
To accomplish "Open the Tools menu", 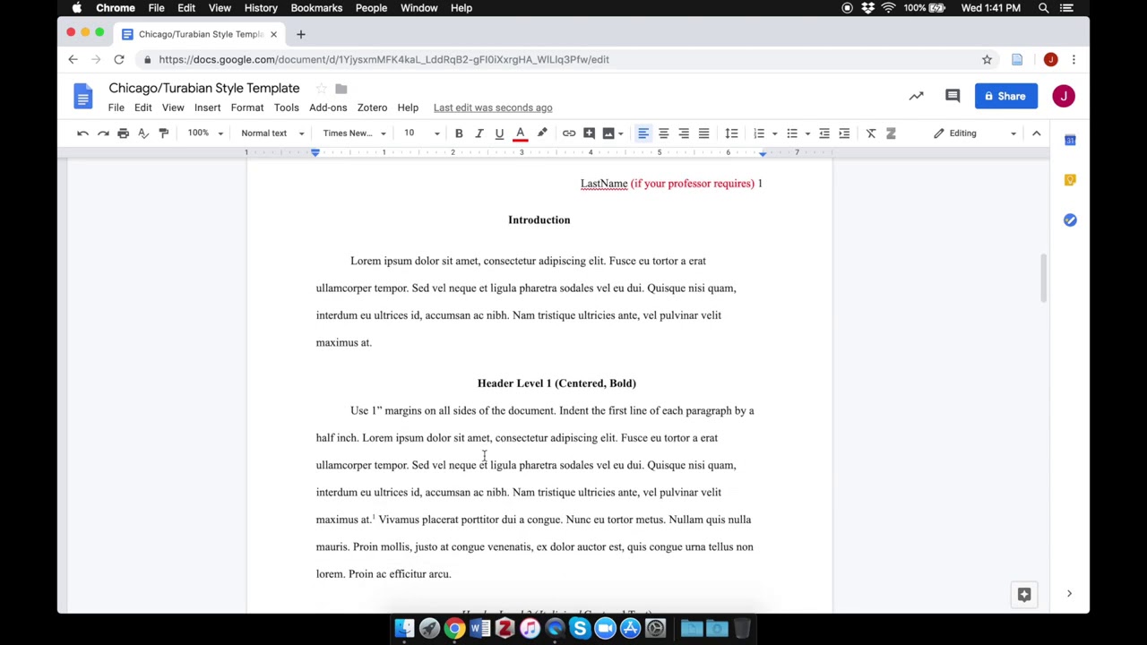I will (287, 107).
